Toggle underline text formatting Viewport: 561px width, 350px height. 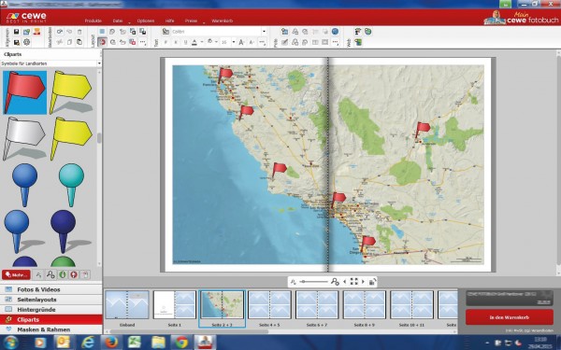coord(185,42)
